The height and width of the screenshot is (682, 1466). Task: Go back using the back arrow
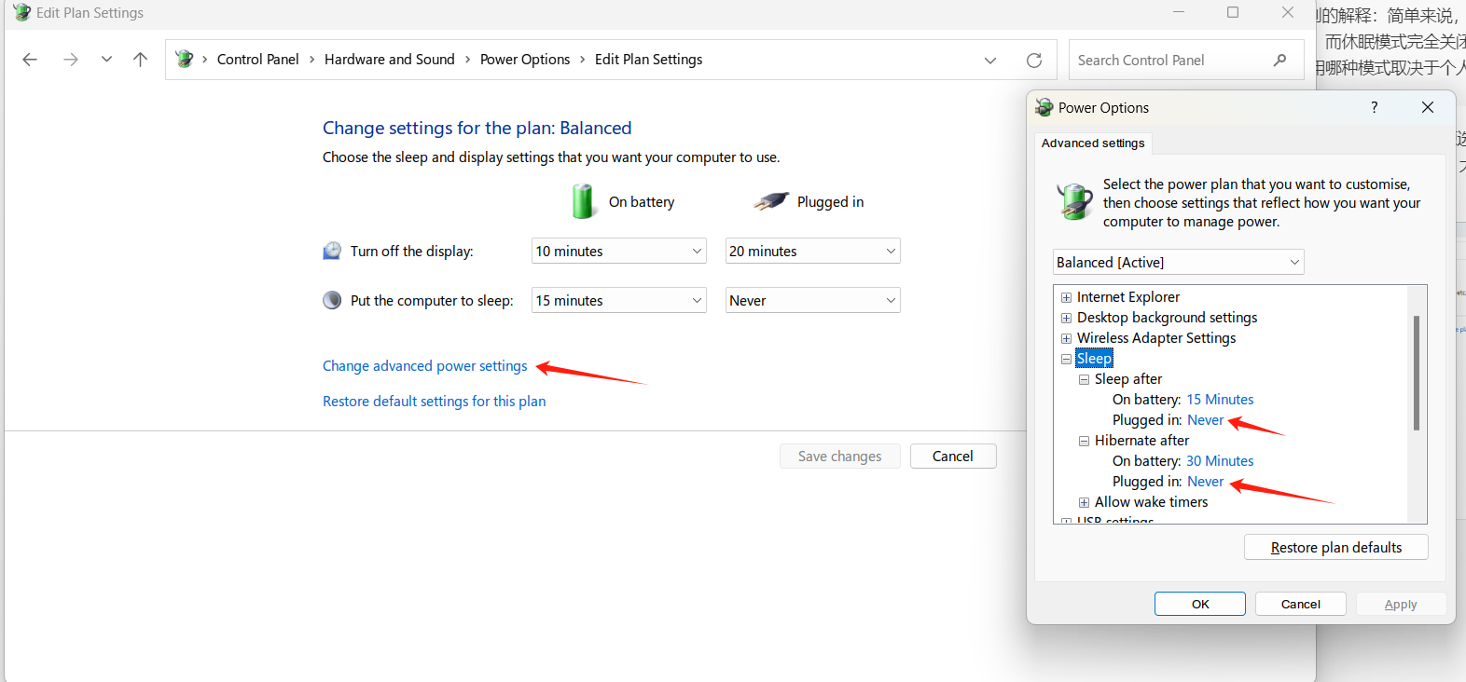coord(30,60)
